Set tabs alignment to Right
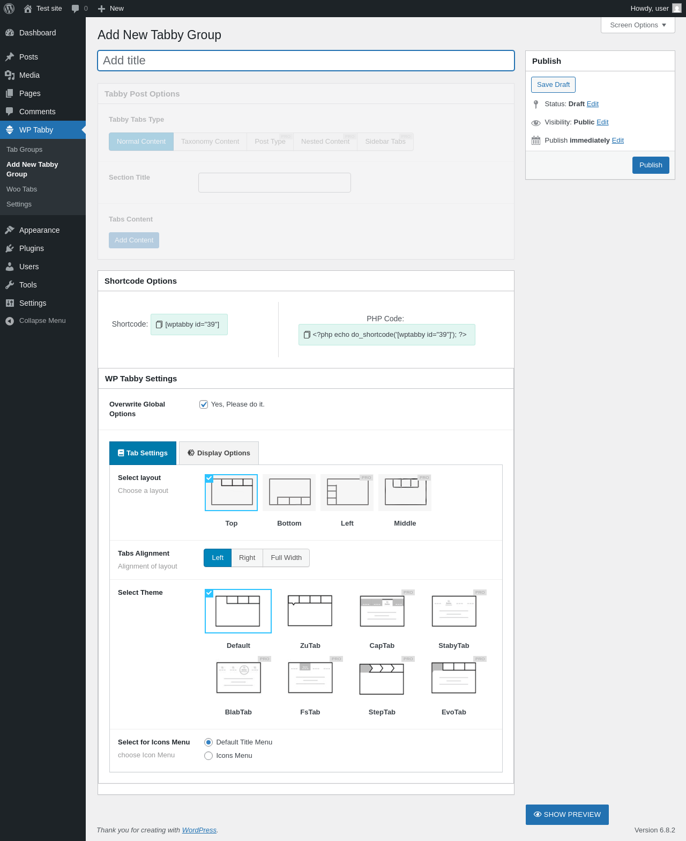Screen dimensions: 686x841 point(247,558)
